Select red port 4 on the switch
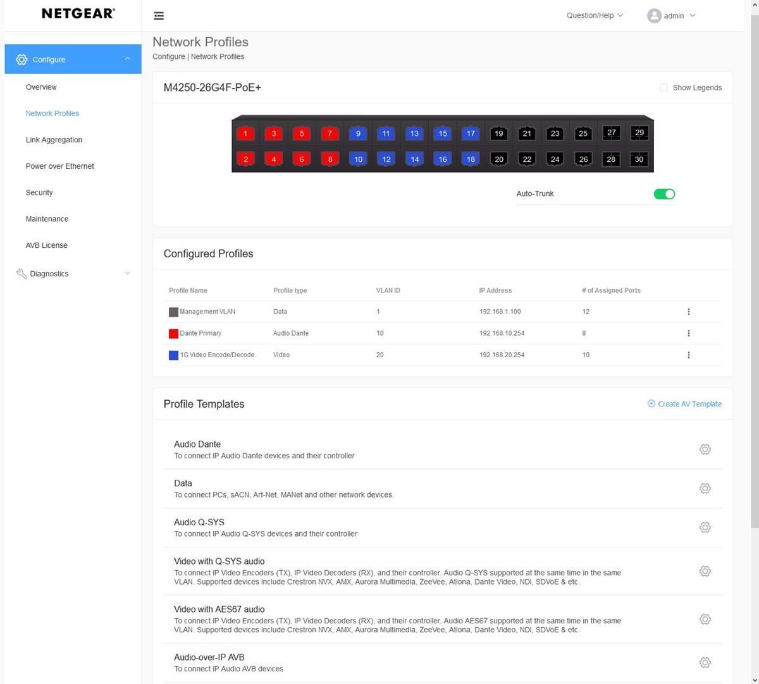The image size is (759, 684). 274,159
